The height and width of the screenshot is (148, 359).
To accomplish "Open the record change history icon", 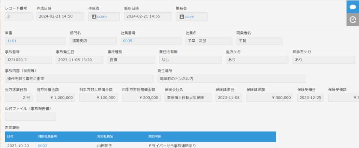I will coord(353,20).
